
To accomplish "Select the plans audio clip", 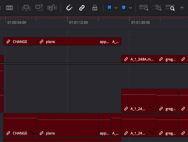I will coord(68,125).
